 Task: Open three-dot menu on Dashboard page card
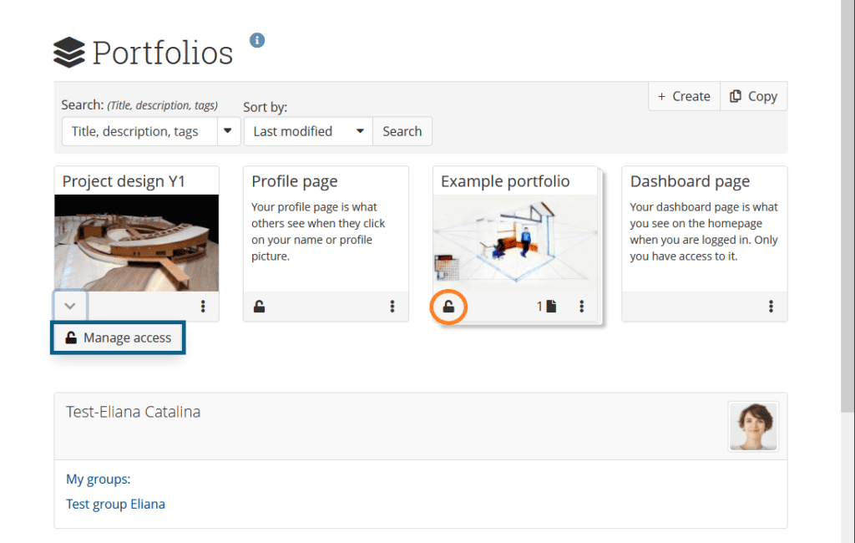(771, 307)
